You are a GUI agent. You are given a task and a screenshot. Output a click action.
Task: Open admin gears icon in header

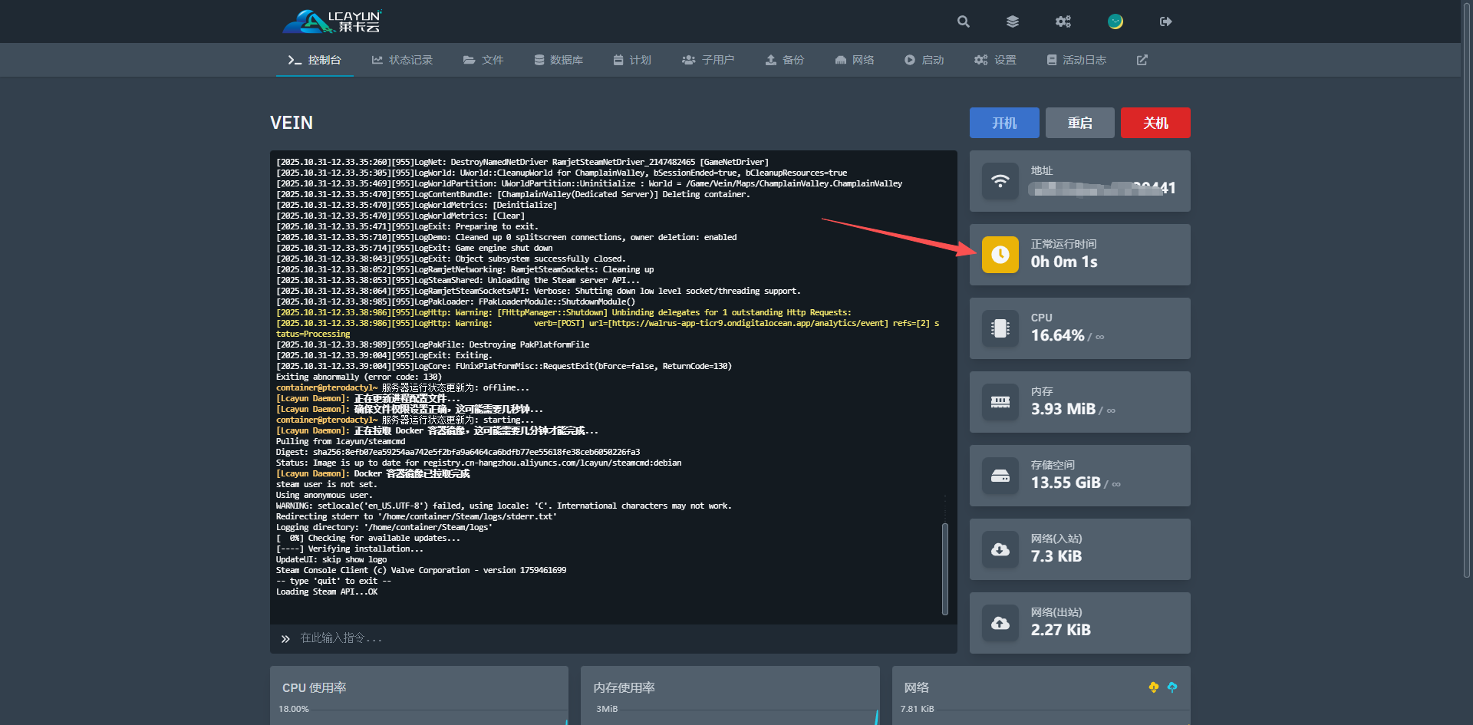(1063, 21)
